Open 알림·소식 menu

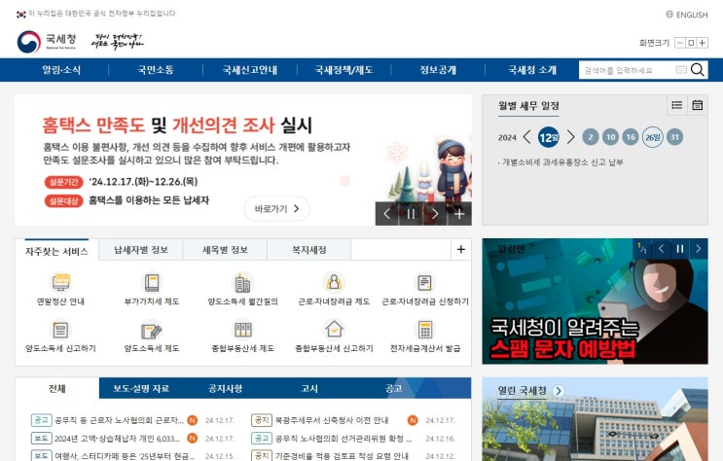[x=61, y=70]
